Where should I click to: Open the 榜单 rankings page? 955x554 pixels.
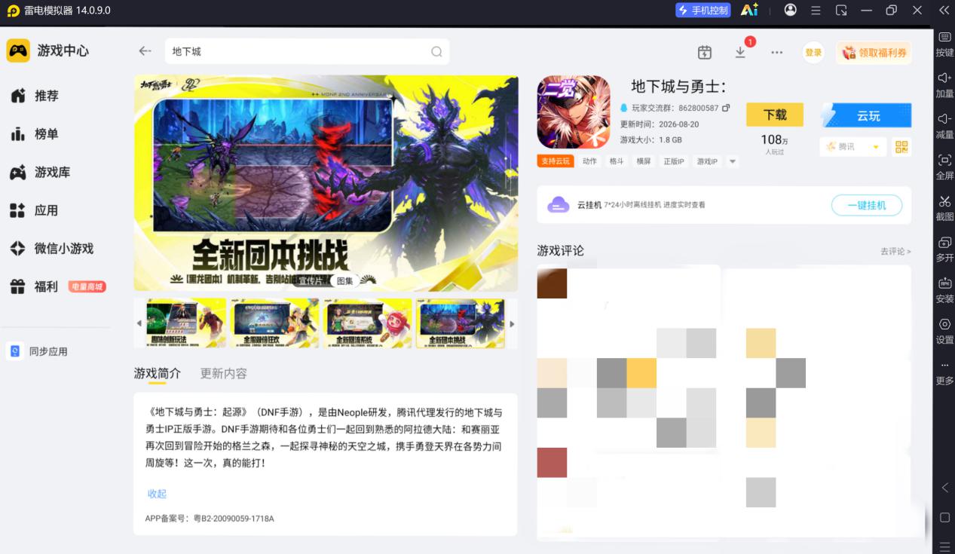pos(35,134)
